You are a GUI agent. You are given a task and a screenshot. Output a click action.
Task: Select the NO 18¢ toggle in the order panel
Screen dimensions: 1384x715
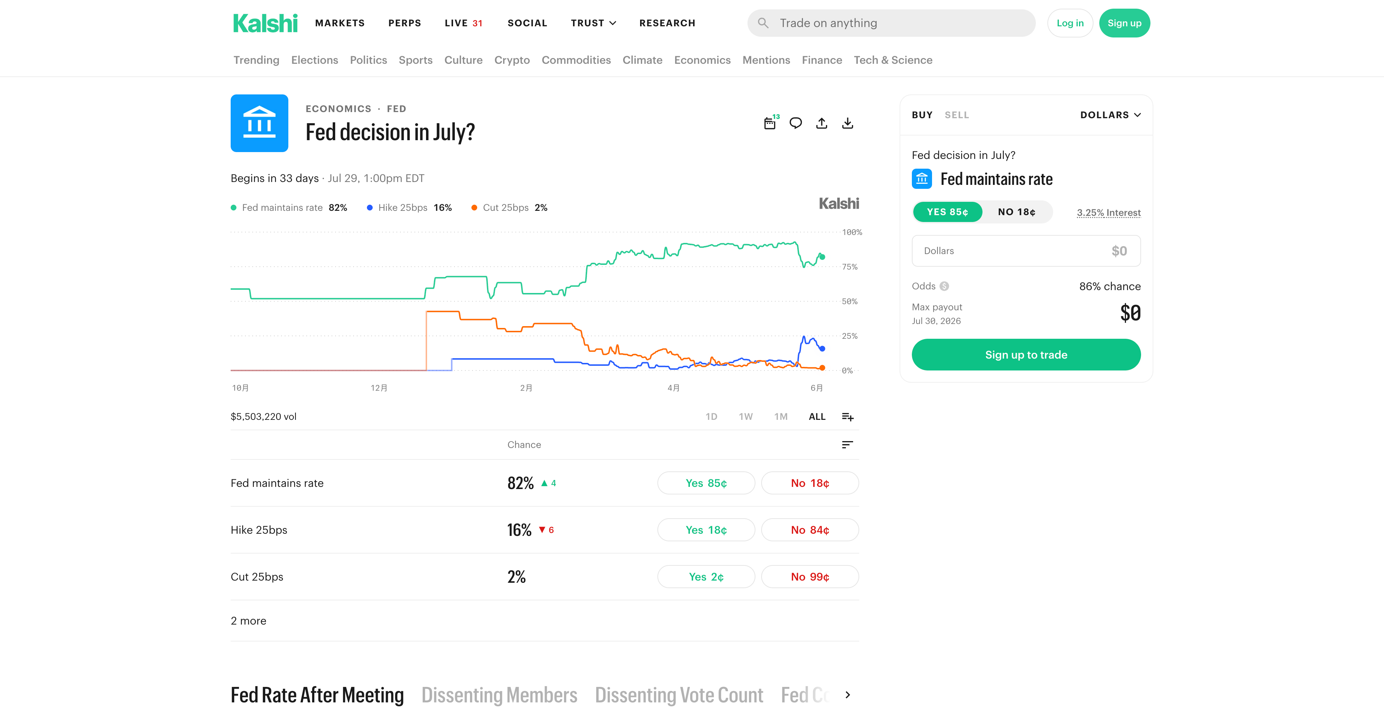(x=1016, y=212)
